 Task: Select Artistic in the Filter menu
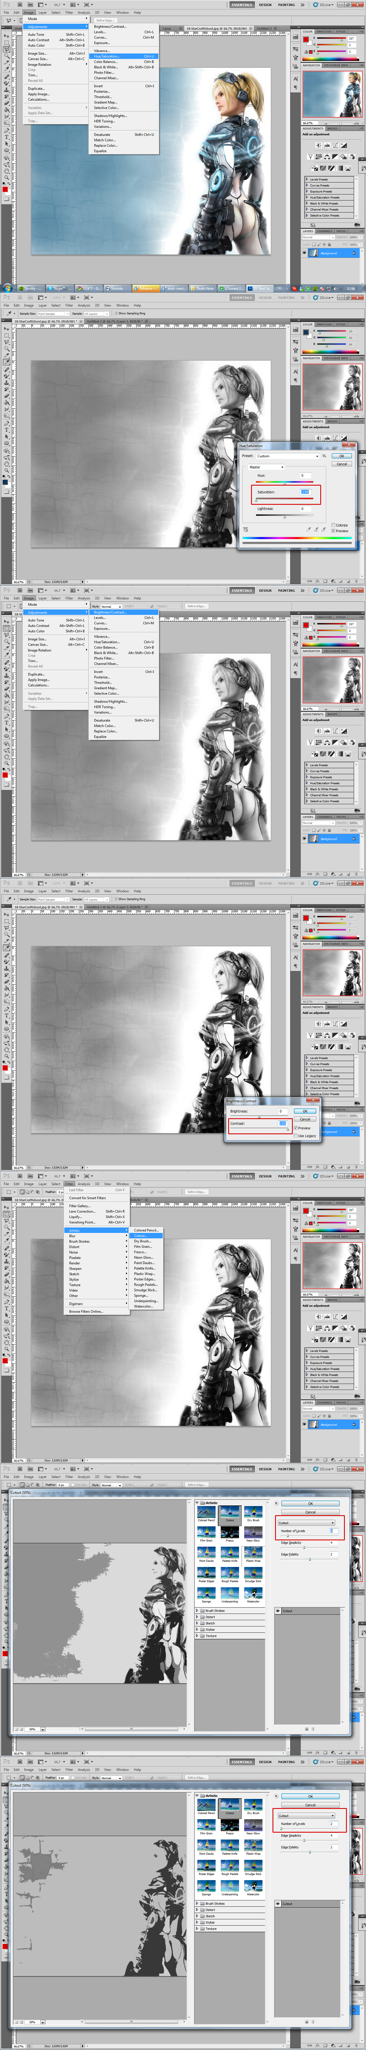(x=75, y=1230)
